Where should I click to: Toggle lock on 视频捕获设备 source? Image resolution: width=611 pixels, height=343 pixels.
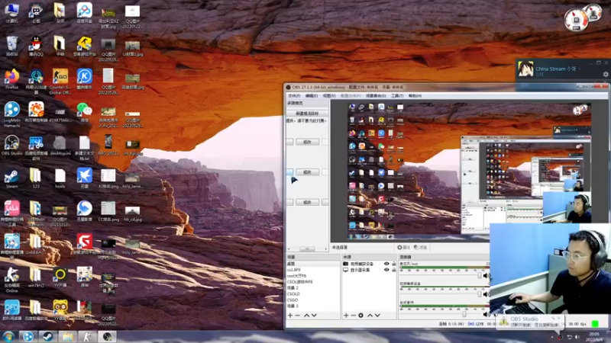point(393,264)
